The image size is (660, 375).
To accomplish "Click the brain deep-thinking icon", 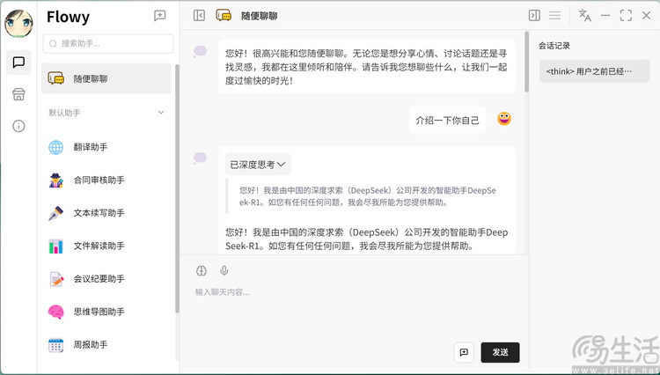I will point(202,271).
